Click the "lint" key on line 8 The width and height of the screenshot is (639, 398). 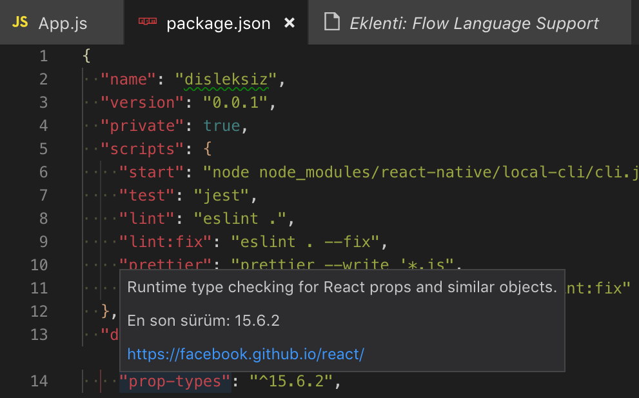pyautogui.click(x=147, y=219)
